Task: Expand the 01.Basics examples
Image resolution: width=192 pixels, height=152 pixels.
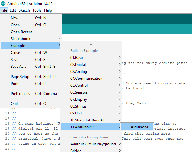Action: click(91, 58)
